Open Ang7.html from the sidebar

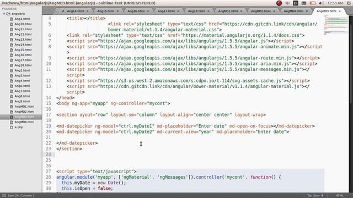22,91
